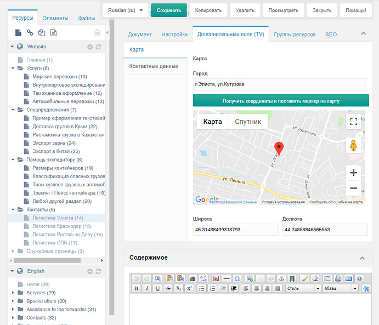Image resolution: width=379 pixels, height=325 pixels.
Task: Click the plus icon next to English context
Action: 90,271
